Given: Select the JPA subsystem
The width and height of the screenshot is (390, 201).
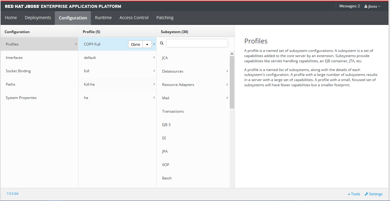Looking at the screenshot, I should coord(193,151).
